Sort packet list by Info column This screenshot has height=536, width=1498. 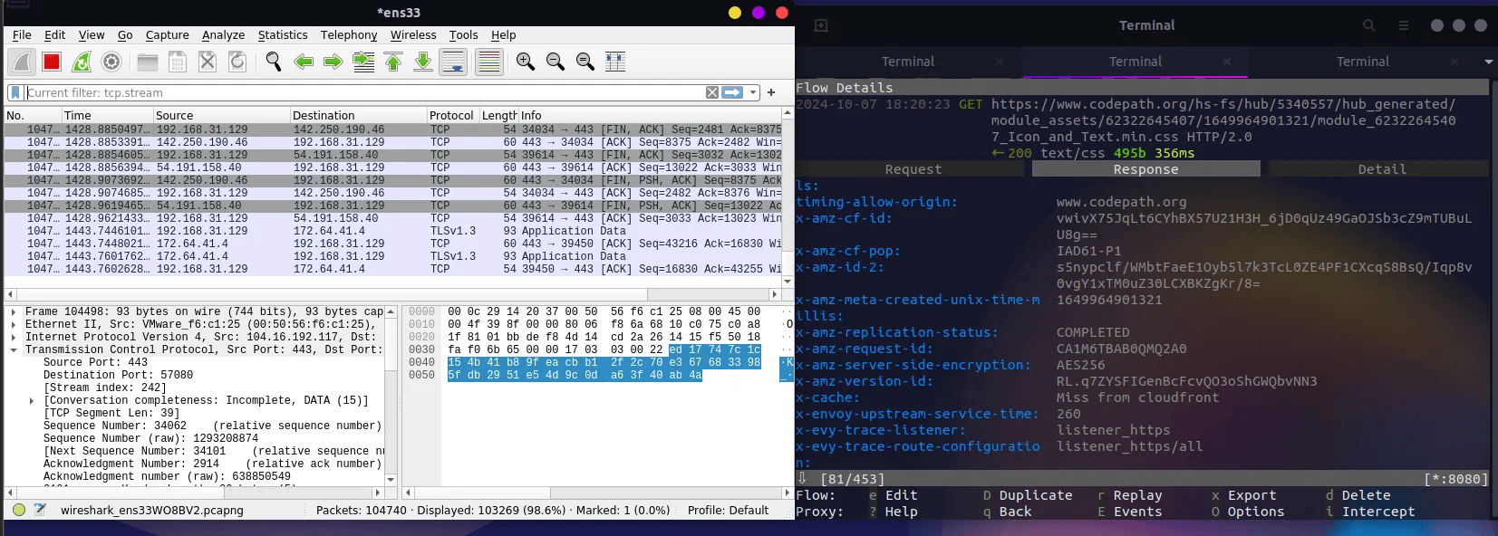(649, 115)
